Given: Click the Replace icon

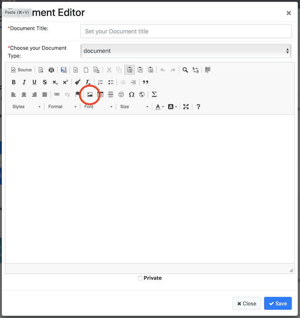Looking at the screenshot, I should click(x=195, y=70).
